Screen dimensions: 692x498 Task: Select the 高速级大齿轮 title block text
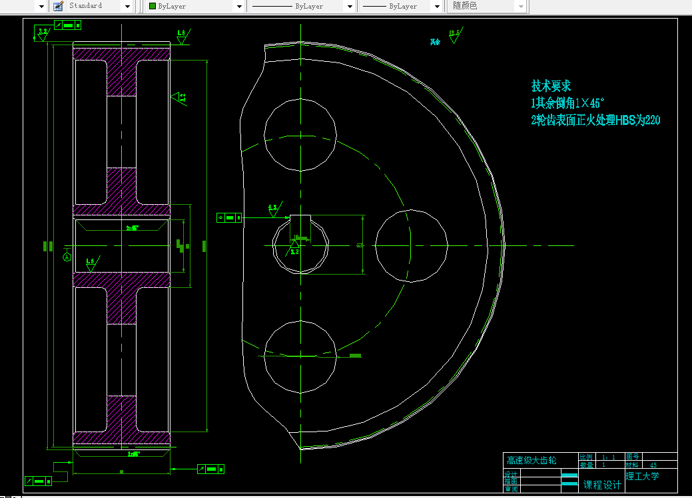click(531, 461)
